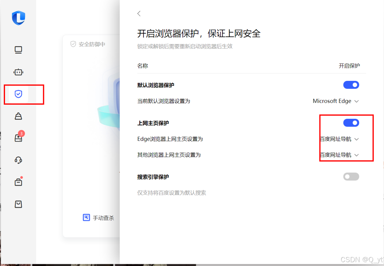
Task: Enable 搜索引擎保护 switch
Action: click(351, 177)
